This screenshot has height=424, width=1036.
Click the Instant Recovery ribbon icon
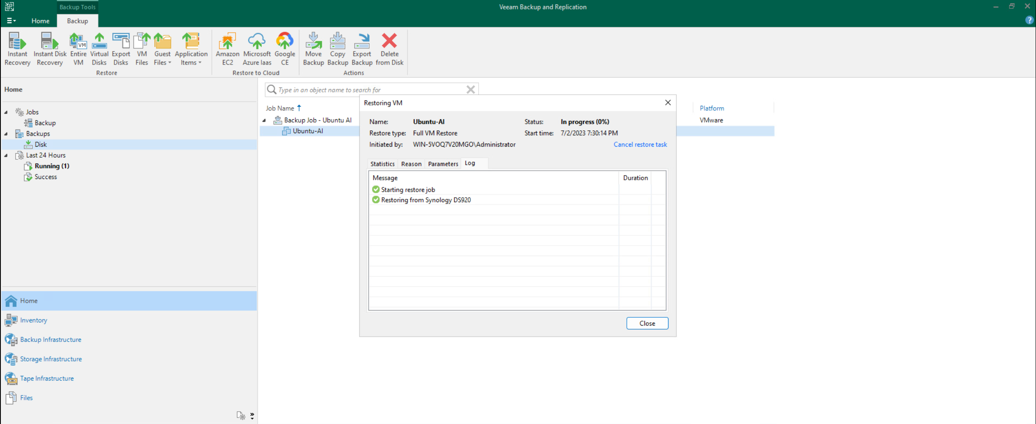17,49
